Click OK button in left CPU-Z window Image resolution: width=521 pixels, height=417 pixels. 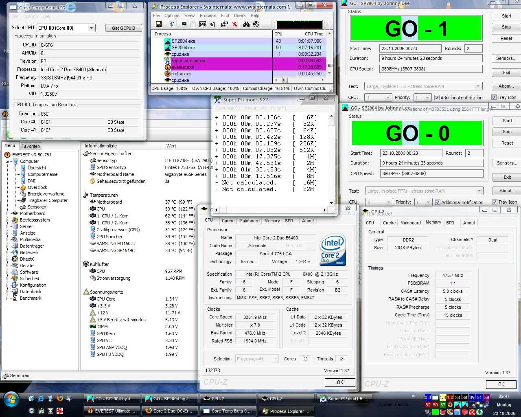click(x=340, y=382)
